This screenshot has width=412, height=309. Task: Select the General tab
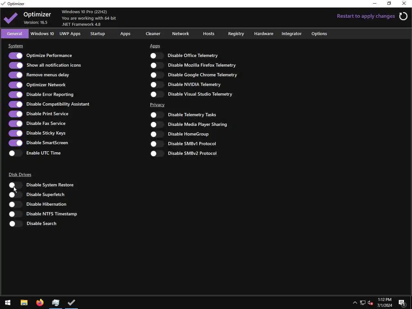14,33
